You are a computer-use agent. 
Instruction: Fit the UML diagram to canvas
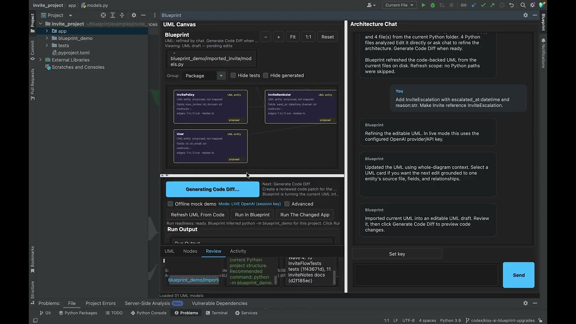click(293, 37)
